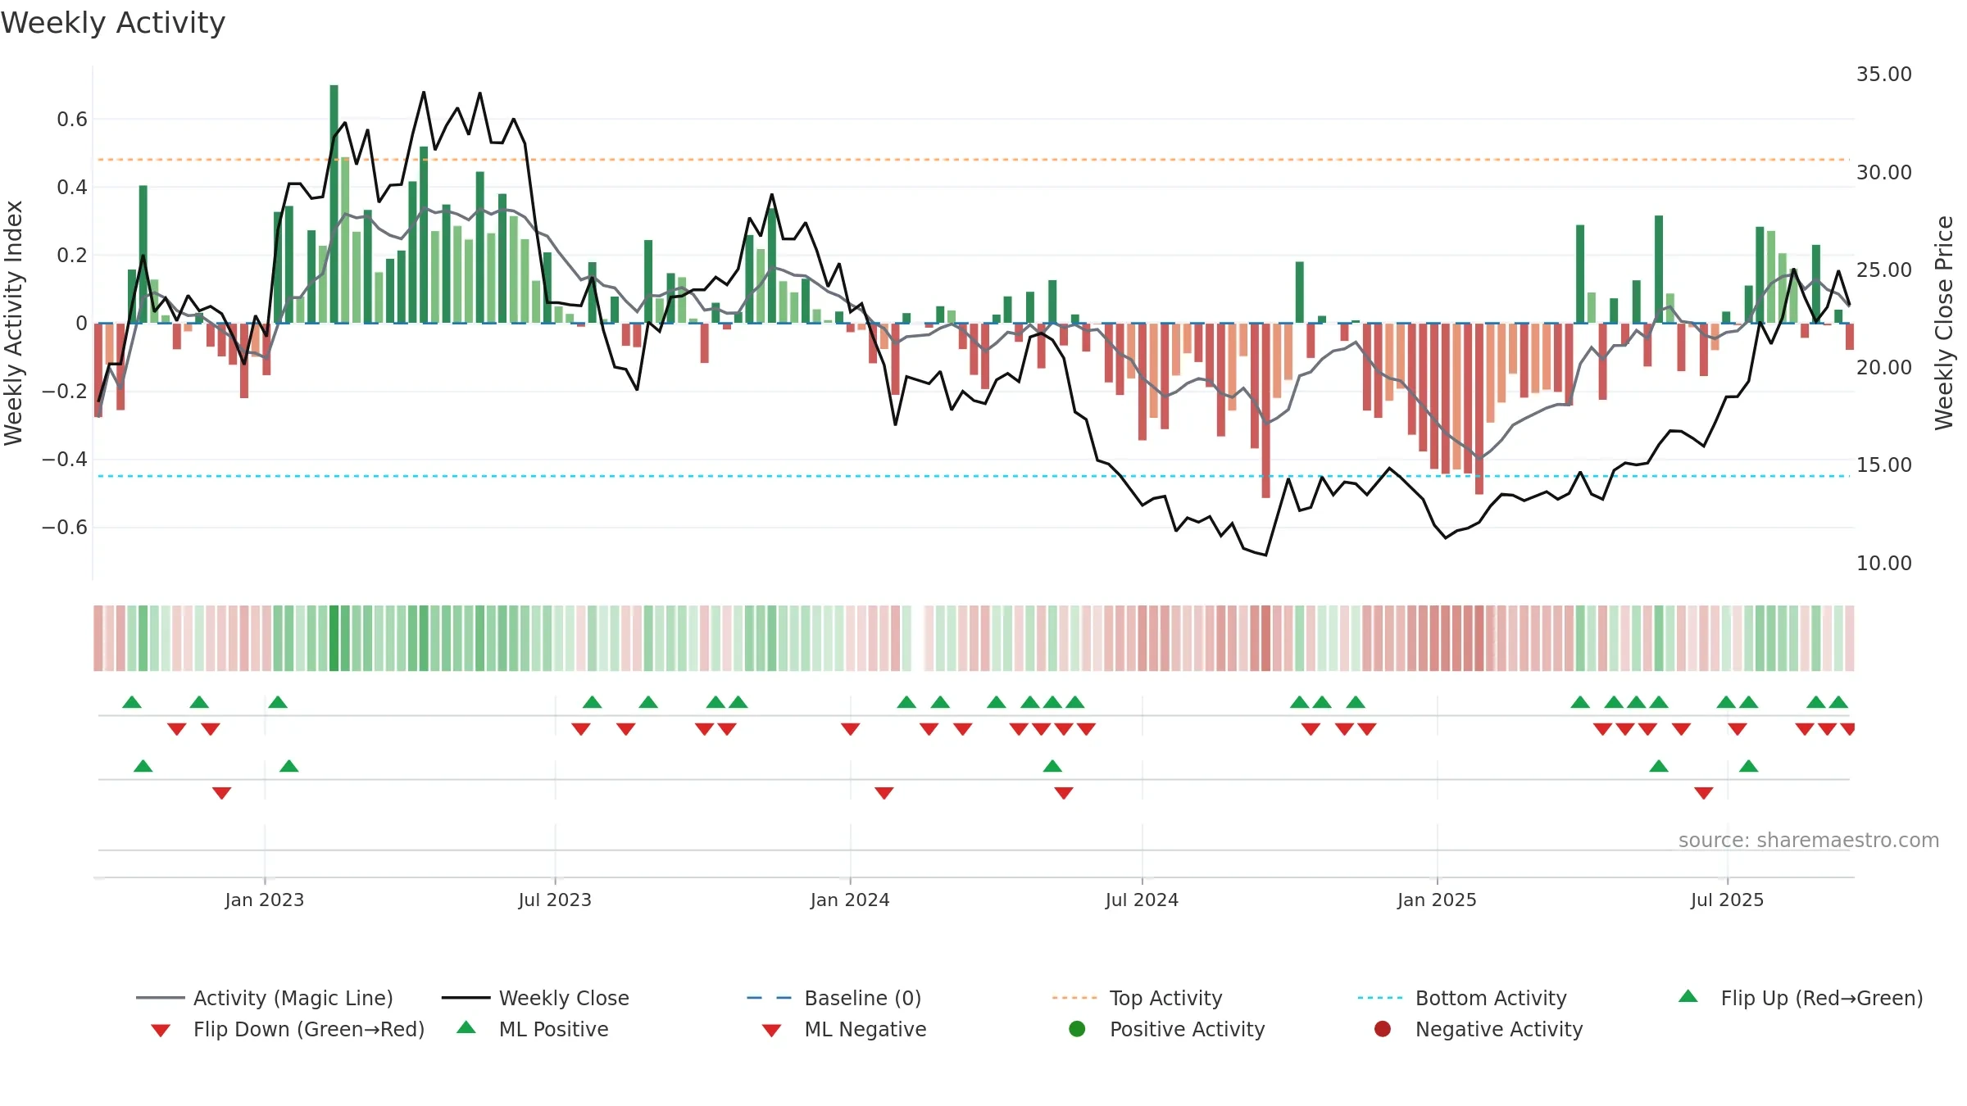The height and width of the screenshot is (1106, 1967).
Task: Select the deepest red bar below Bottom Activity line
Action: (x=1265, y=410)
